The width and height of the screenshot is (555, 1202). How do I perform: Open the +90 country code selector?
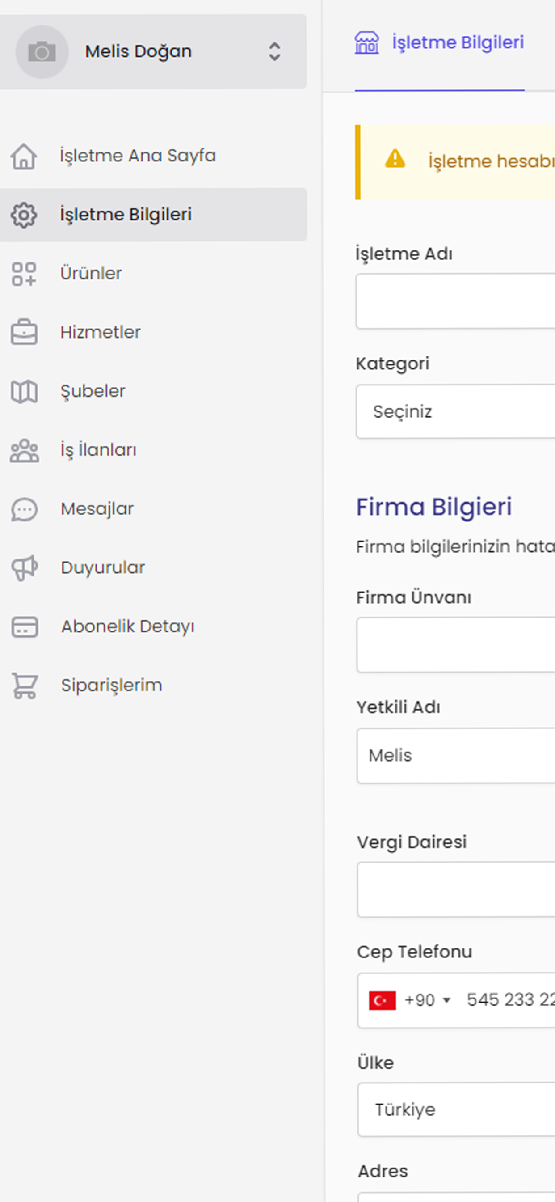point(427,1000)
